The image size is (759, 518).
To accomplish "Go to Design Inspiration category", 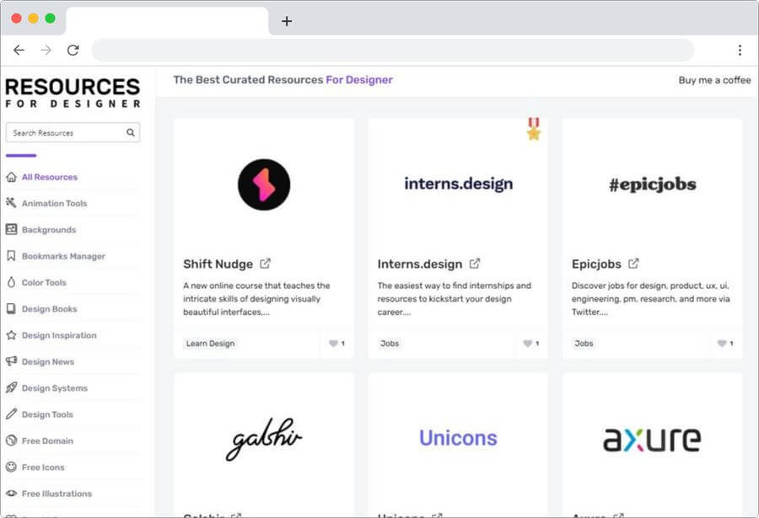I will [59, 335].
